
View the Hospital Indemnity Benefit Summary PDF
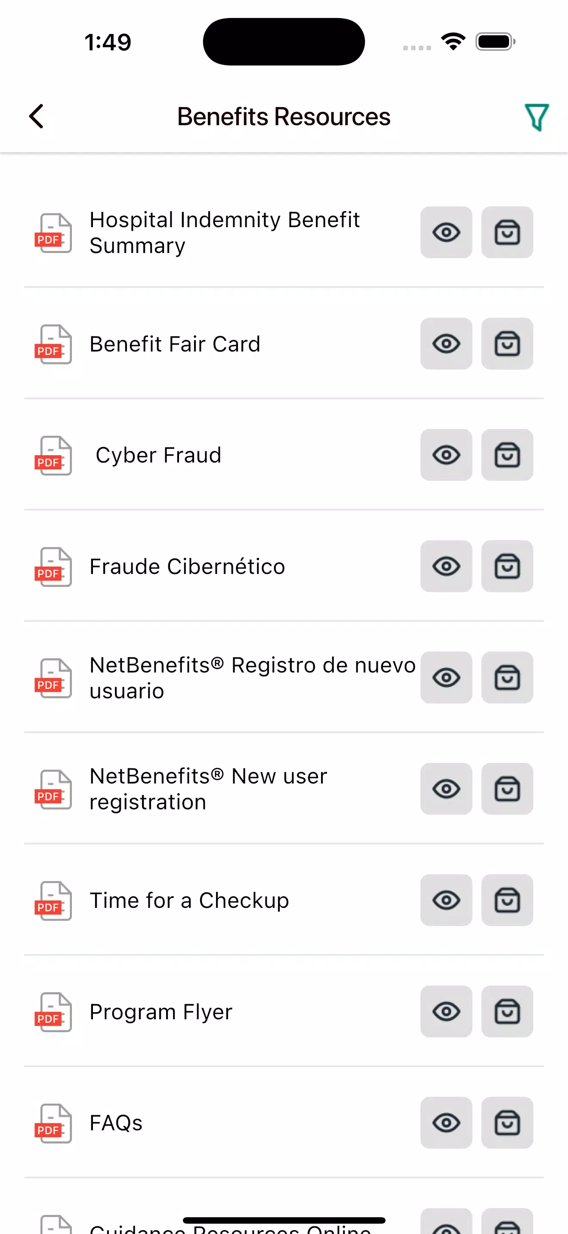pyautogui.click(x=446, y=233)
